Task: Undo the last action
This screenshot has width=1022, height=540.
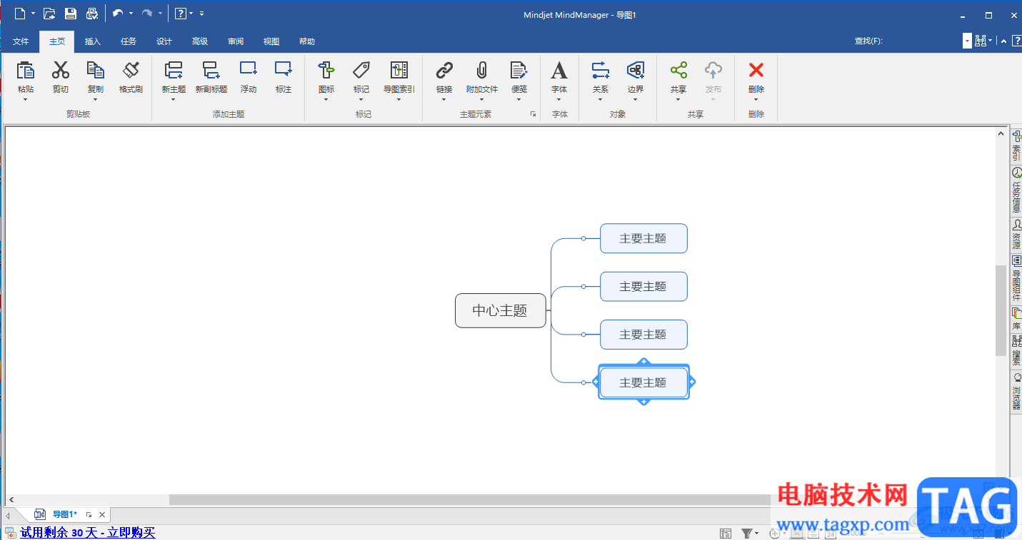Action: [x=118, y=13]
